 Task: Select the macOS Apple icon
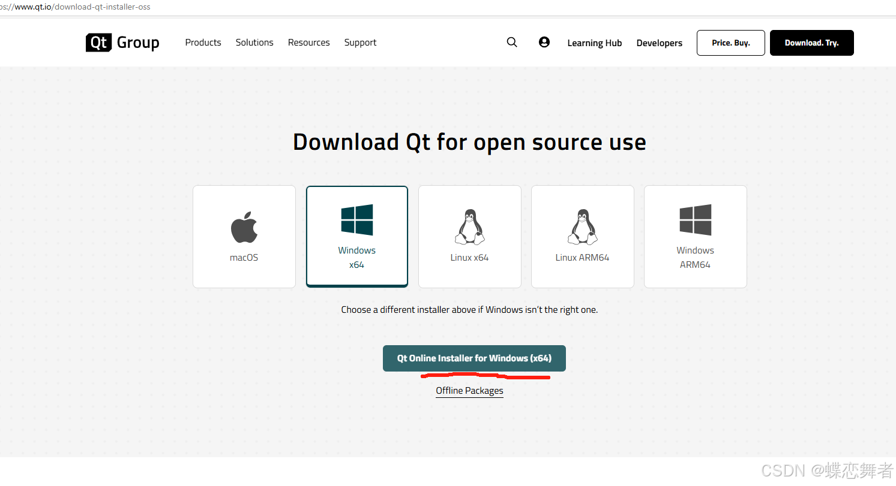244,226
